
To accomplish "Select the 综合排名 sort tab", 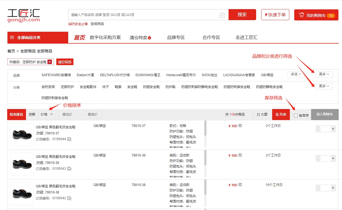I will tap(17, 115).
